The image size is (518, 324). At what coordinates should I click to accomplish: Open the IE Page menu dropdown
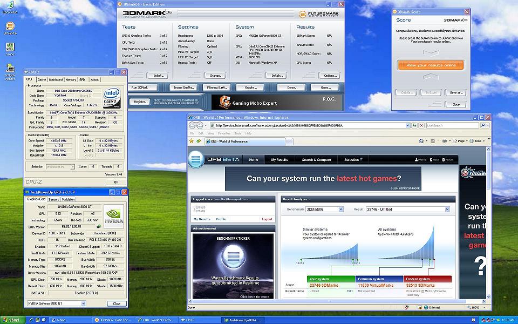click(461, 141)
